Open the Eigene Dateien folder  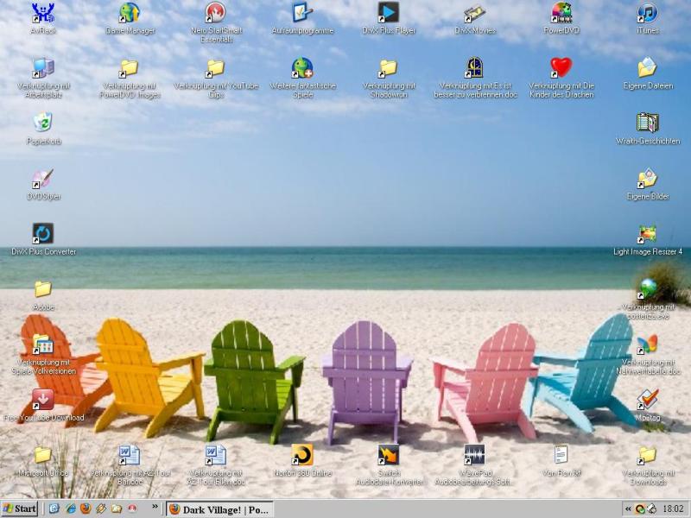click(647, 67)
